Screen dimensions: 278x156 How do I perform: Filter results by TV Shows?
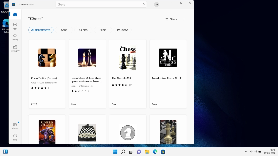[x=122, y=30]
